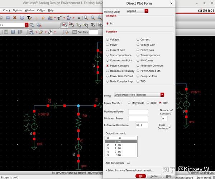This screenshot has height=179, width=215.
Task: Click the Create Text T icon
Action: (59, 18)
